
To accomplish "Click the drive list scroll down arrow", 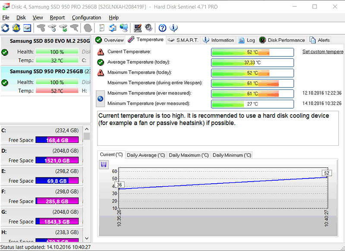I will [87, 238].
